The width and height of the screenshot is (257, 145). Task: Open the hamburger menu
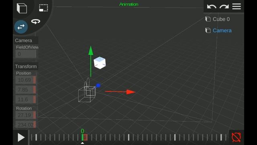pos(237,6)
